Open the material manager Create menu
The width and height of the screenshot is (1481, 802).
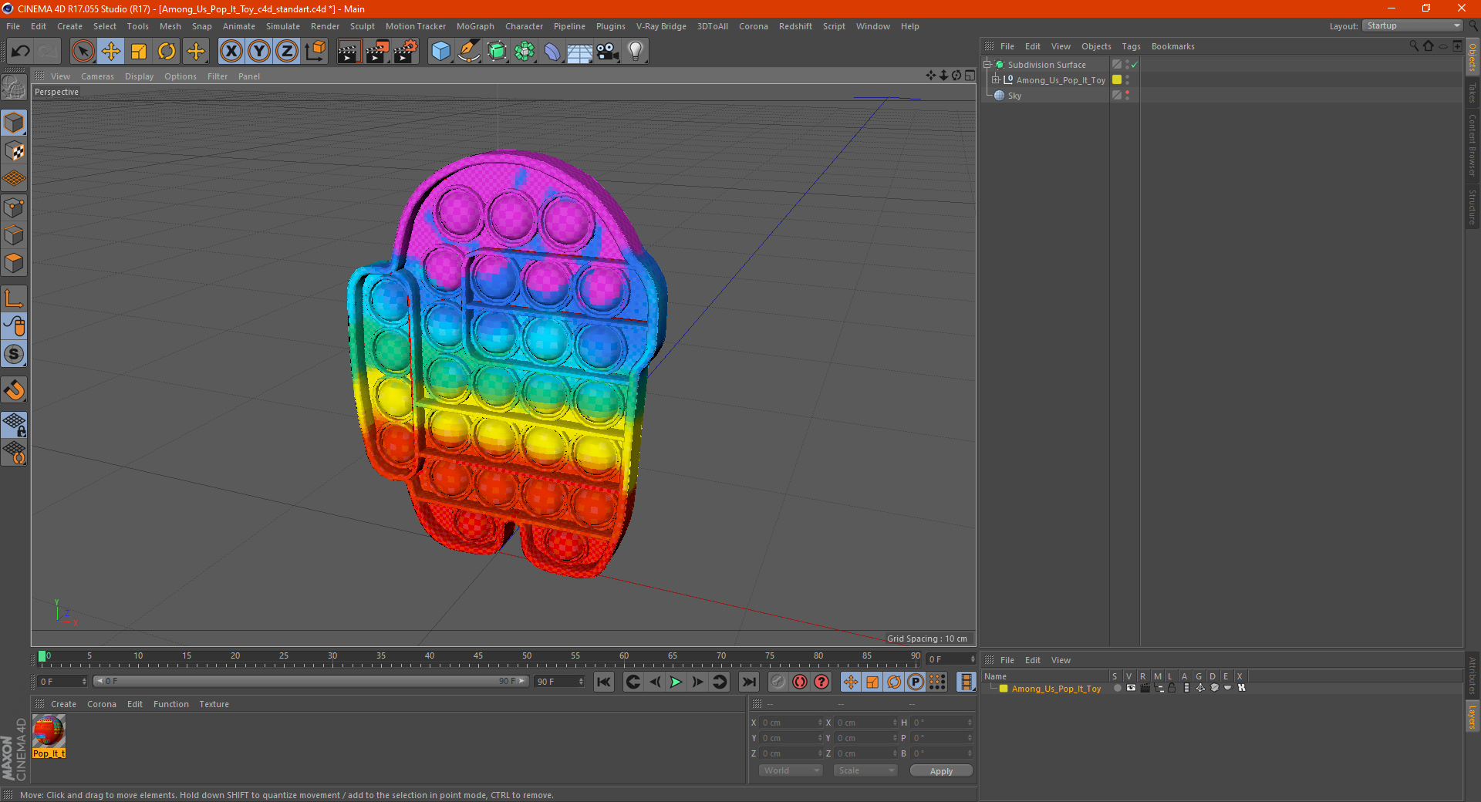tap(63, 704)
